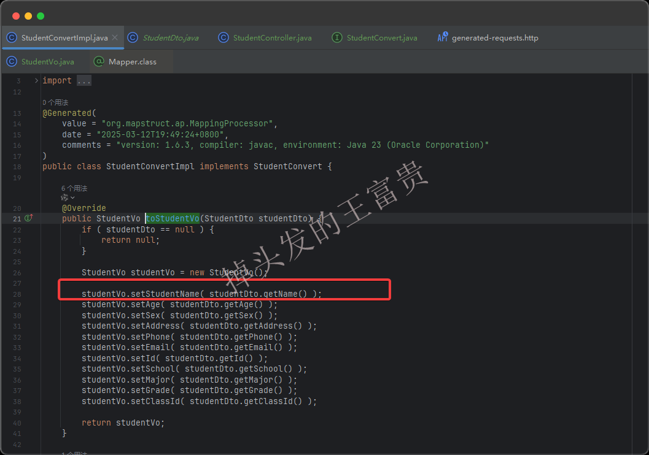Open the StudentVo.java tab
The image size is (649, 455).
coord(48,62)
